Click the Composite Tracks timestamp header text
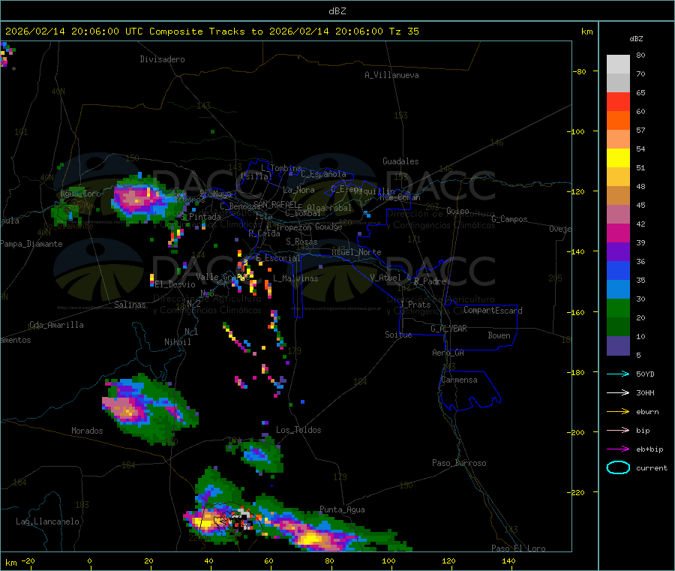This screenshot has height=571, width=675. click(x=211, y=32)
